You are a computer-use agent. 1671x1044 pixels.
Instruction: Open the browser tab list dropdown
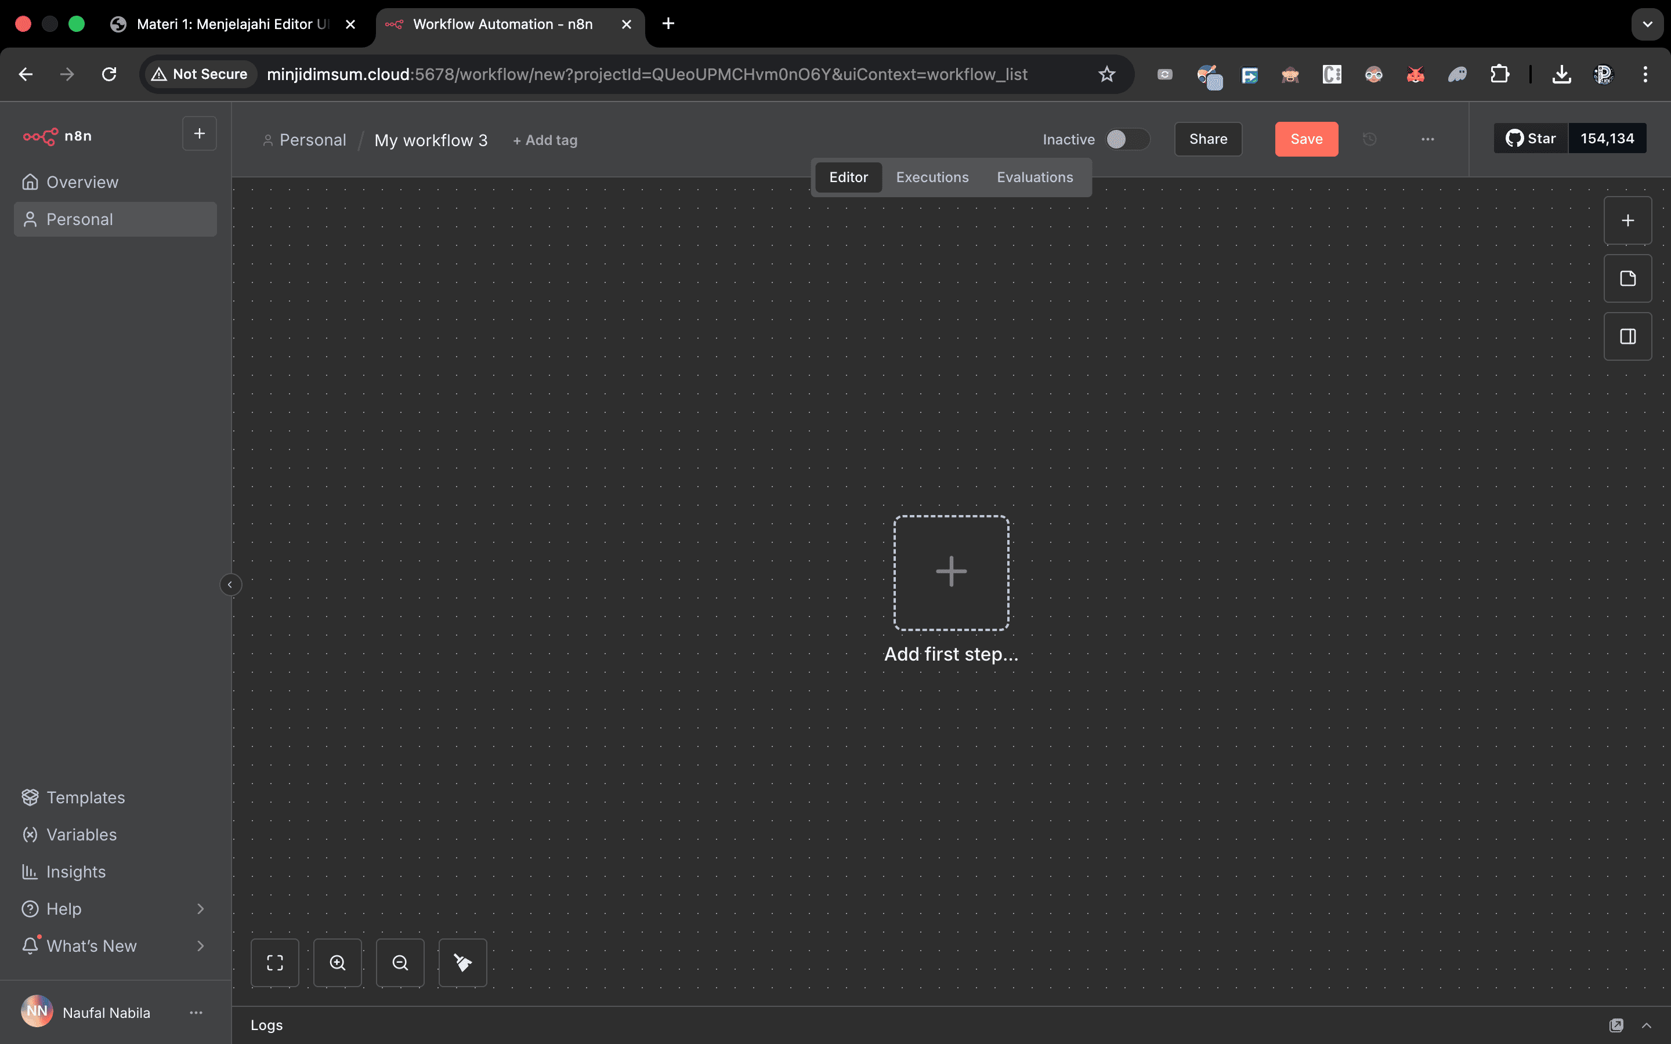tap(1648, 24)
